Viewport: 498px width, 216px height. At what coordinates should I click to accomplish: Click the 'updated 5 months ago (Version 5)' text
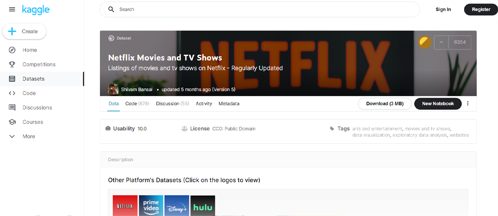pyautogui.click(x=198, y=89)
